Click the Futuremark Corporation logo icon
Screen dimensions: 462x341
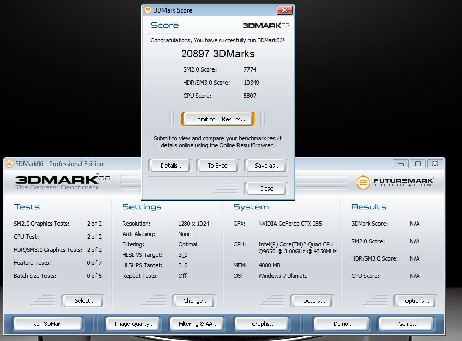click(363, 182)
